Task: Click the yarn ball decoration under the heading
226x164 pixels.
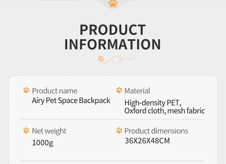Action: point(101,59)
